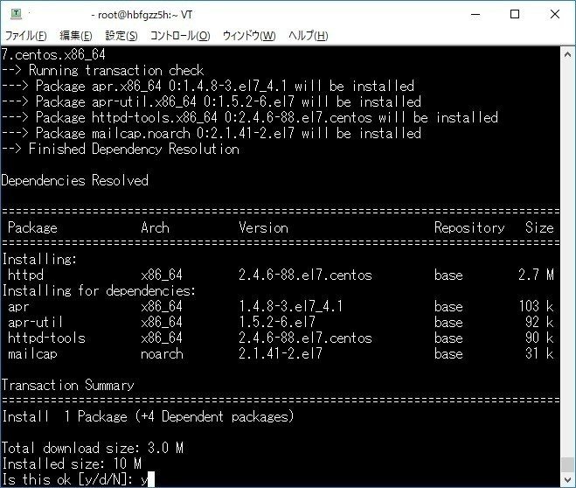Click the 'httpd' package row name

25,275
